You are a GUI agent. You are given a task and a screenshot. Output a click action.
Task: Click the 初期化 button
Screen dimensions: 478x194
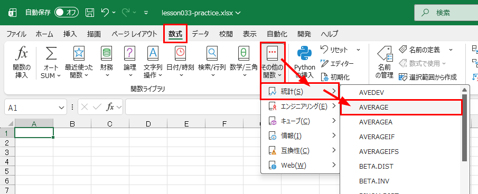335,77
